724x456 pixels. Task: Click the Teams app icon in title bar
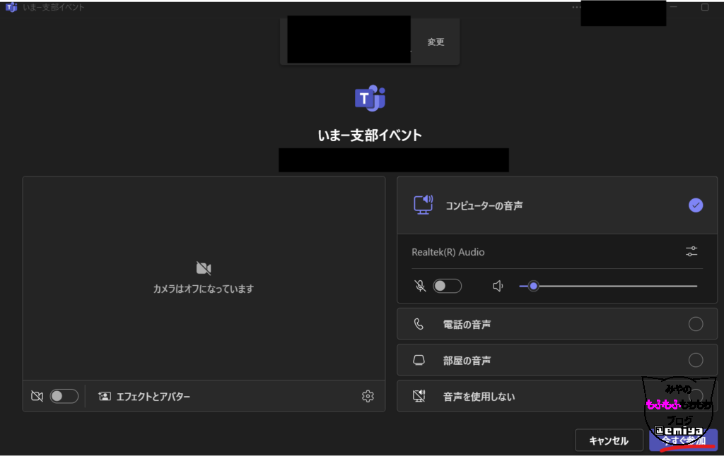[x=11, y=7]
